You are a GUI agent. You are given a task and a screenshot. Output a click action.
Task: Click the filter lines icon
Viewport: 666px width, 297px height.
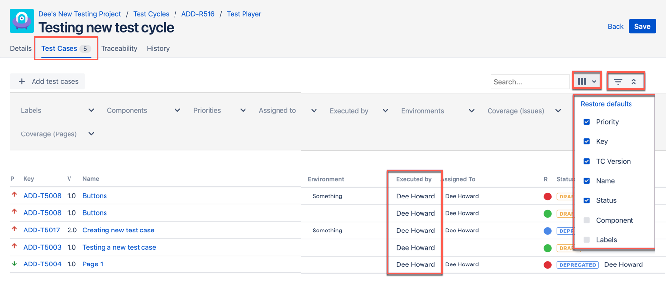click(618, 82)
